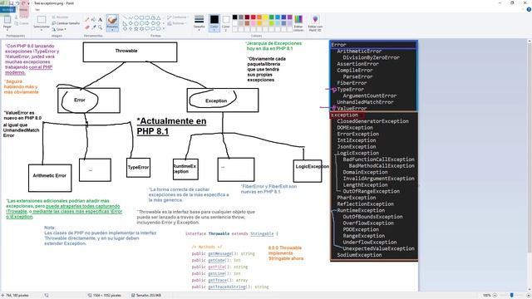Image resolution: width=532 pixels, height=299 pixels.
Task: Click the zoom slider handle
Action: coord(512,296)
